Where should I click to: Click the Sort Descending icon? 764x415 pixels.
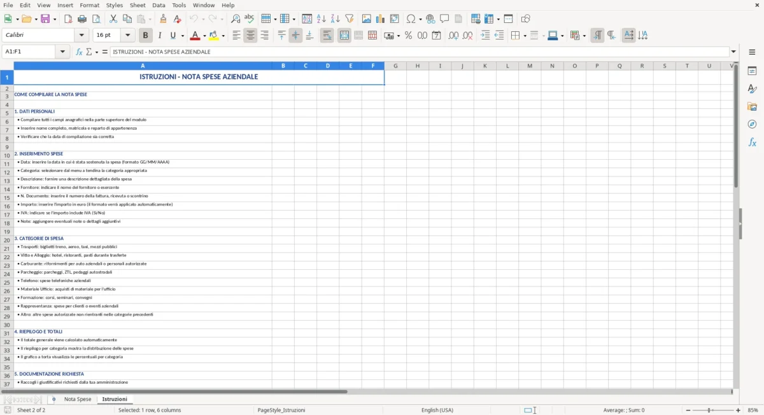[336, 19]
